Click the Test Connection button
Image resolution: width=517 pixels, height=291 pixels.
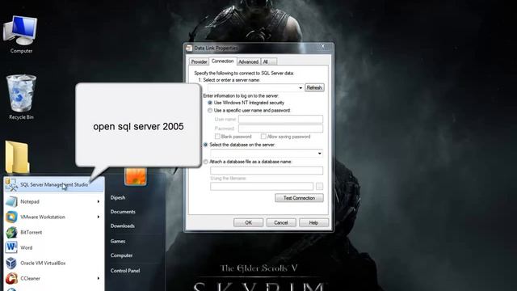(299, 198)
